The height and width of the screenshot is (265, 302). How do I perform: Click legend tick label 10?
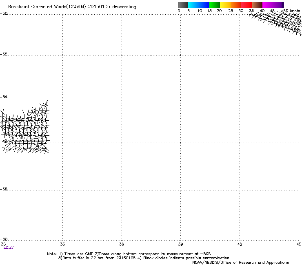pyautogui.click(x=200, y=11)
